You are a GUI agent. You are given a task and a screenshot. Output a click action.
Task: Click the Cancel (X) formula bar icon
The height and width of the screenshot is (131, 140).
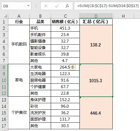point(46,6)
